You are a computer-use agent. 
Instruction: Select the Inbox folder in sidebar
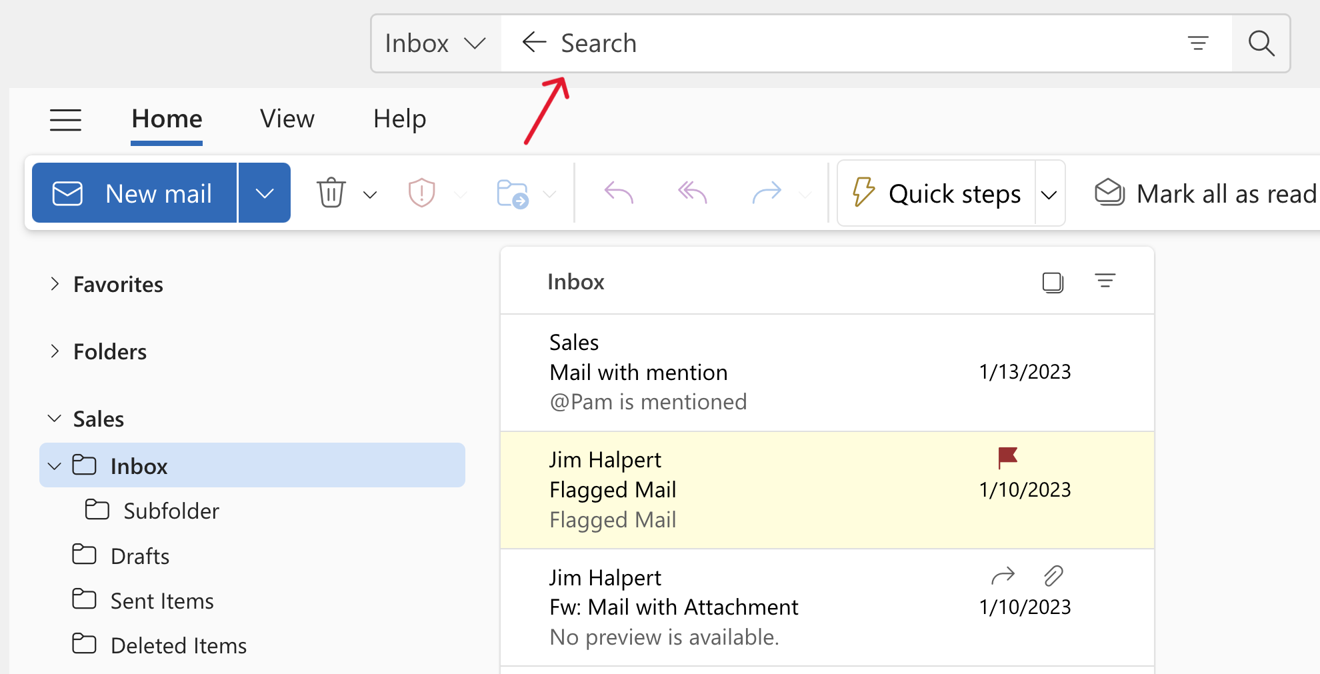(x=252, y=465)
